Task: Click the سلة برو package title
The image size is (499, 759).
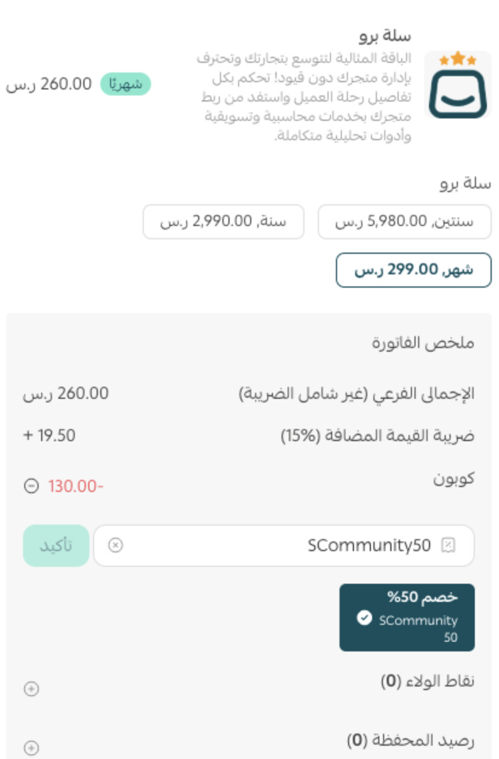Action: (385, 36)
